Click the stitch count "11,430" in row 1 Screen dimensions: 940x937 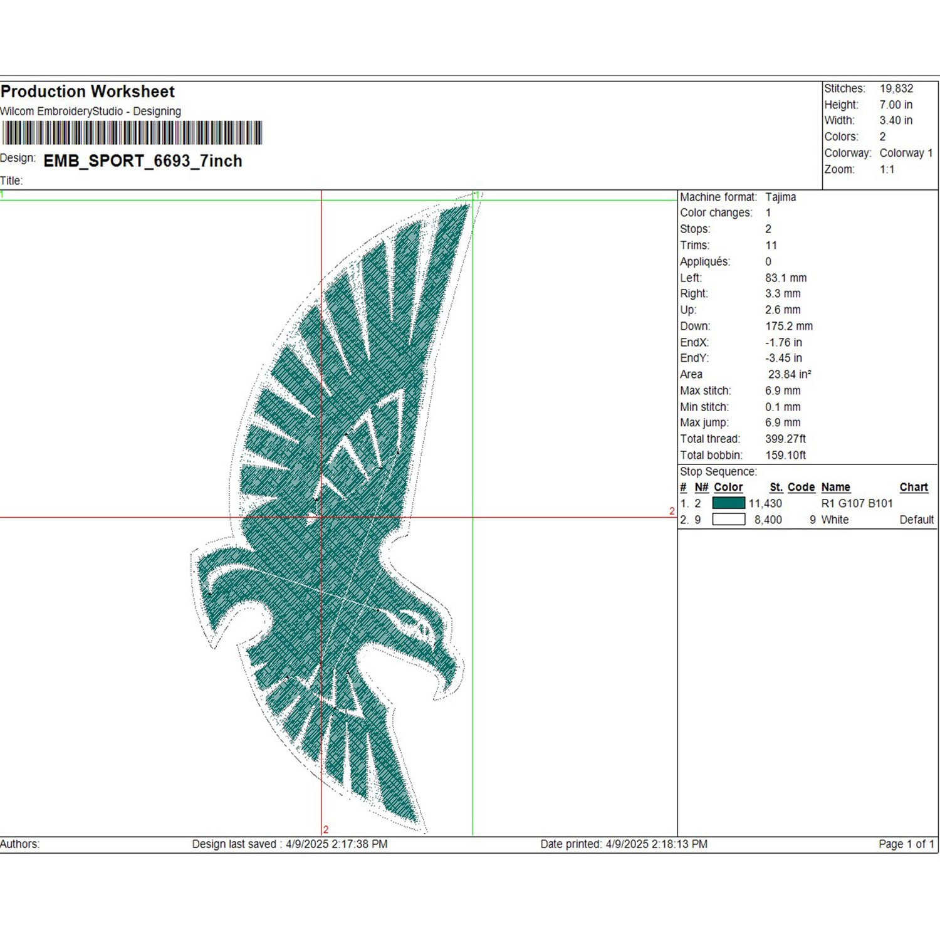coord(765,503)
